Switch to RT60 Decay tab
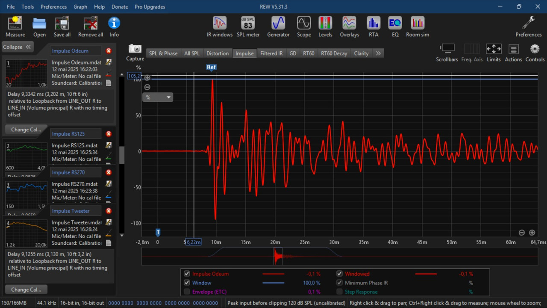 334,53
